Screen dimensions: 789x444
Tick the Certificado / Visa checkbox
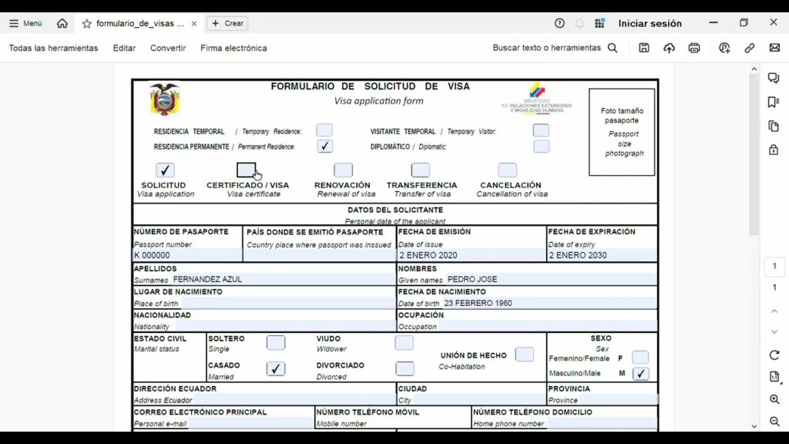(x=247, y=170)
